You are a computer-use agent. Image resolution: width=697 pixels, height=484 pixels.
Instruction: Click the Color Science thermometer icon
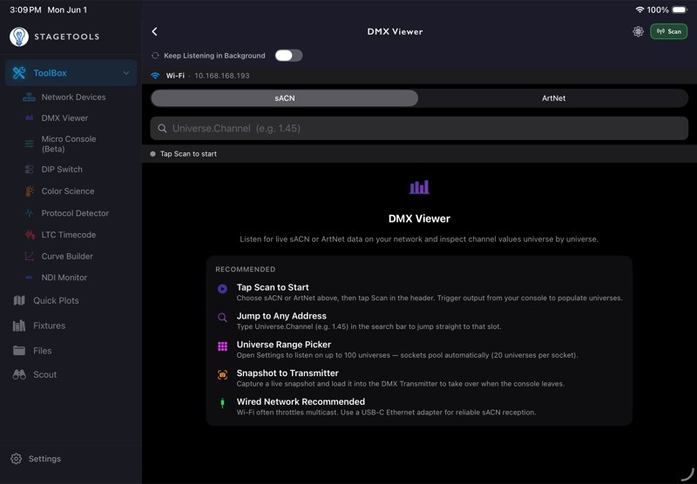pyautogui.click(x=30, y=191)
